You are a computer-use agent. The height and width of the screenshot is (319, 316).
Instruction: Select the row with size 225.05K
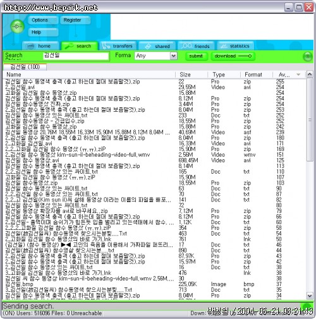[154, 284]
